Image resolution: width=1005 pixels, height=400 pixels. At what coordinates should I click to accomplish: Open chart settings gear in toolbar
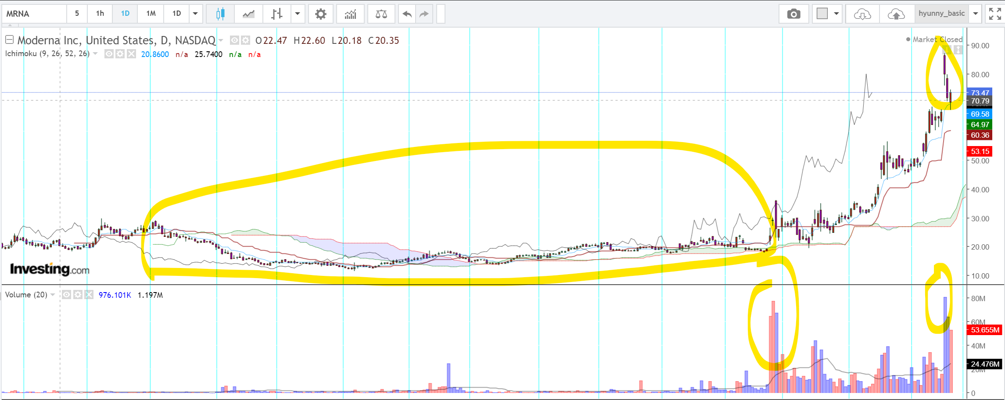[x=321, y=14]
